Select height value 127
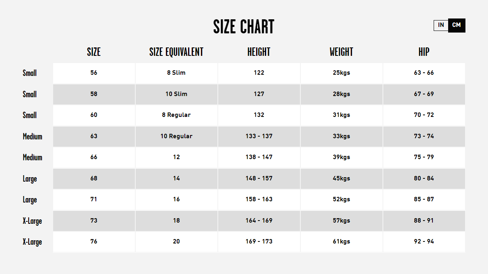 point(259,94)
